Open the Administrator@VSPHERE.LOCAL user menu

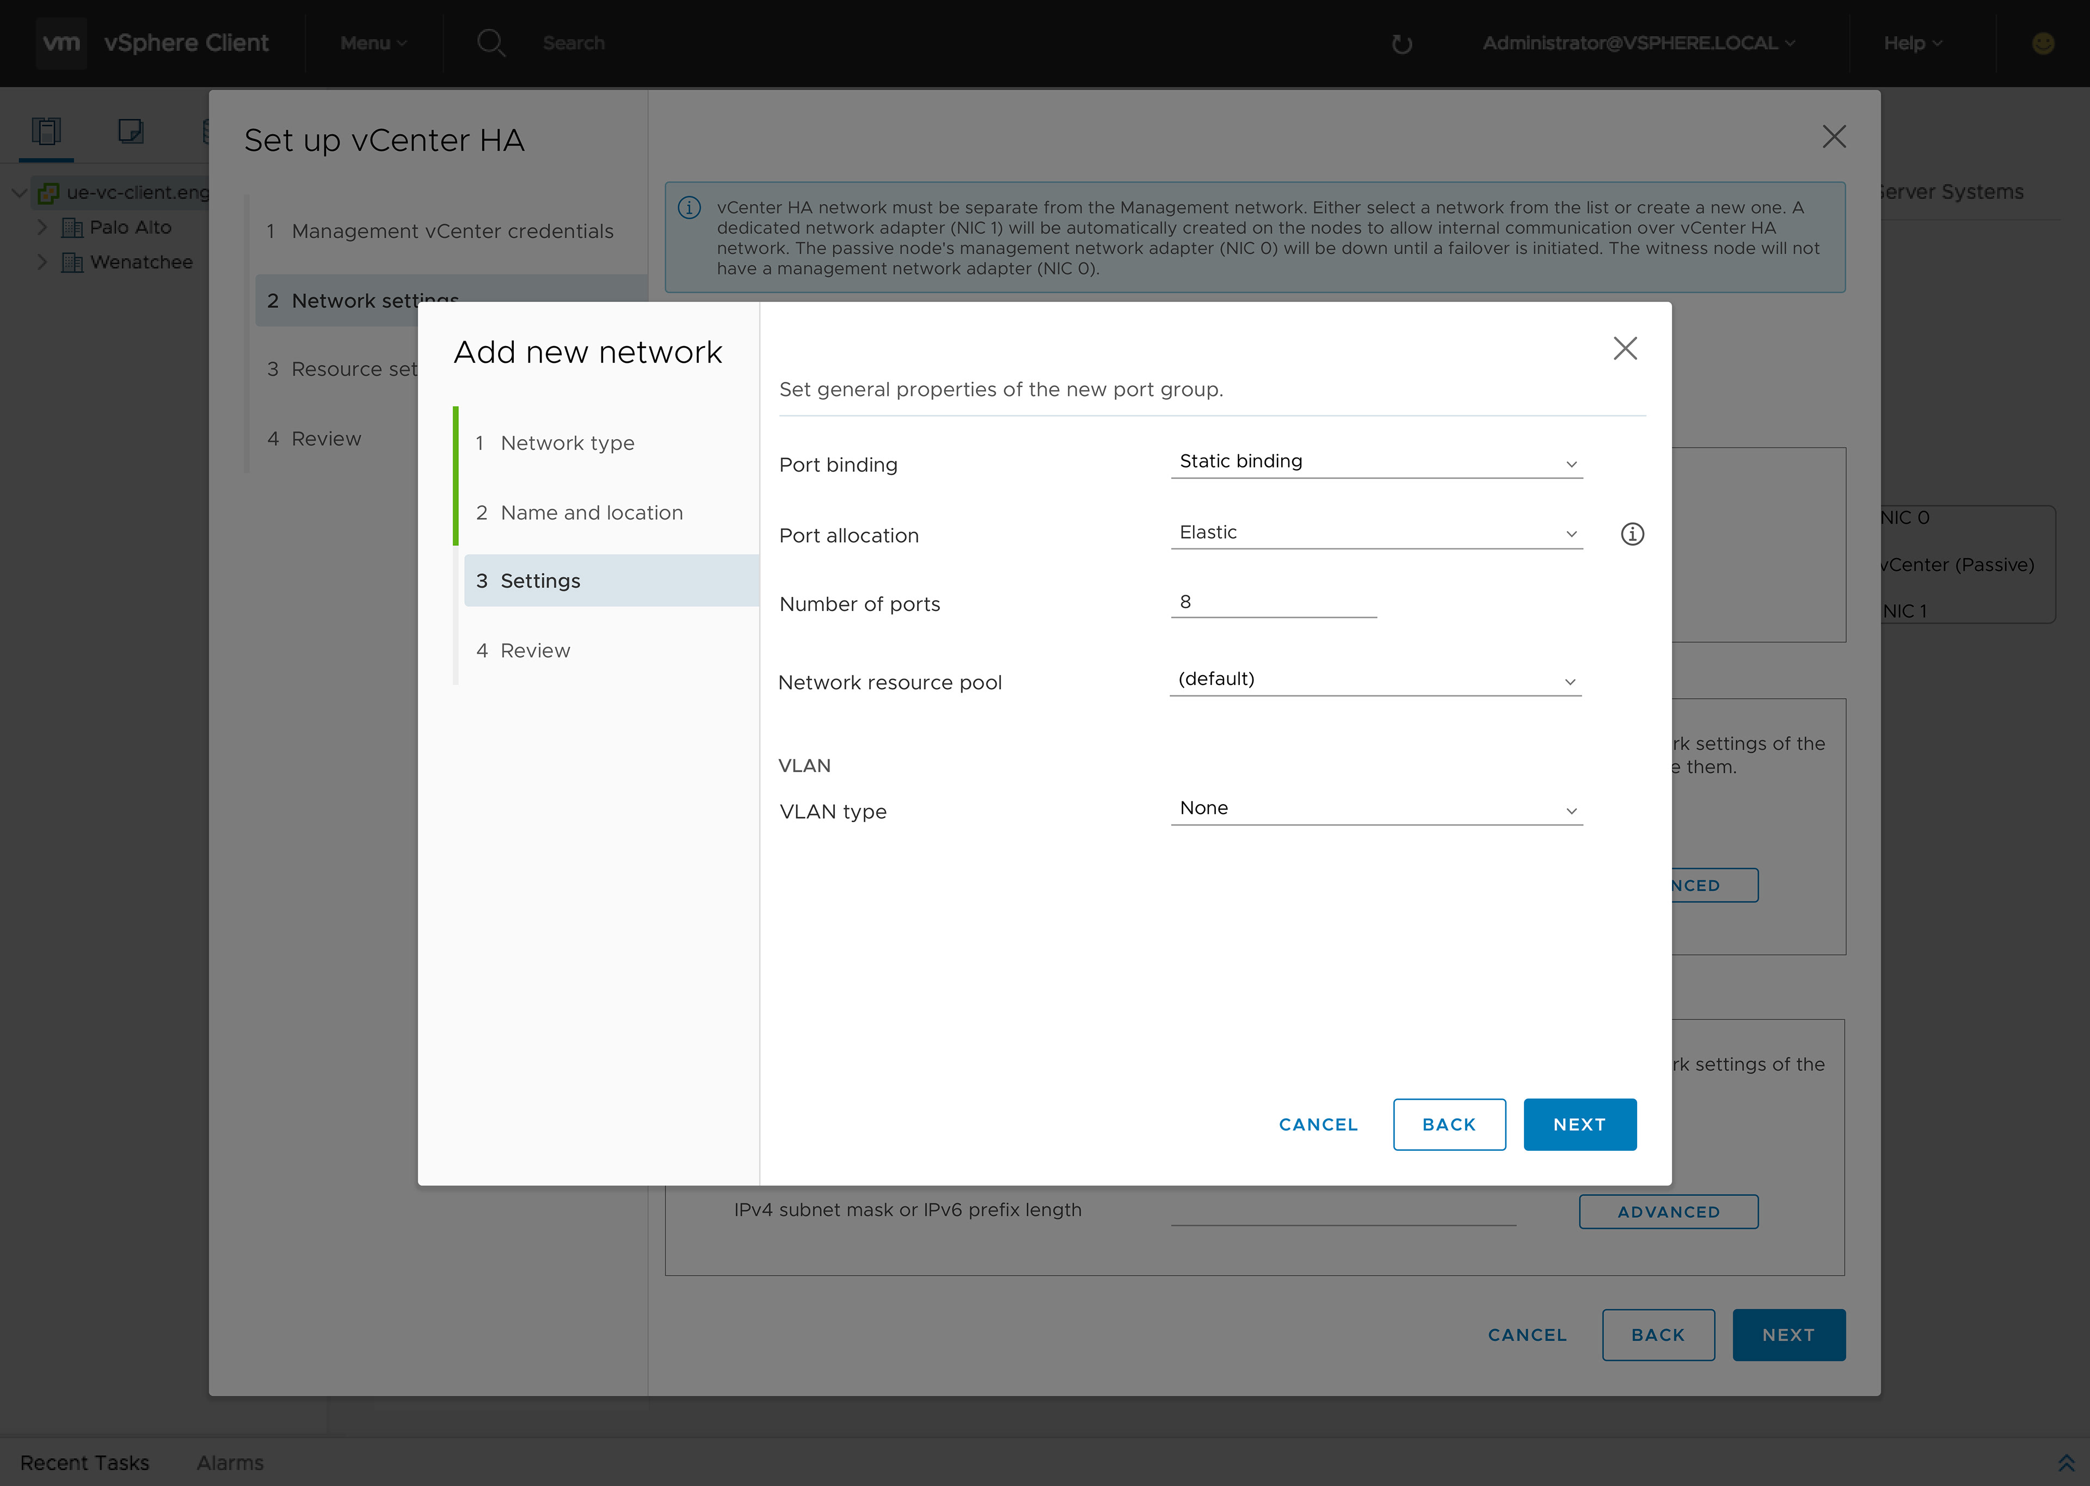[x=1639, y=43]
